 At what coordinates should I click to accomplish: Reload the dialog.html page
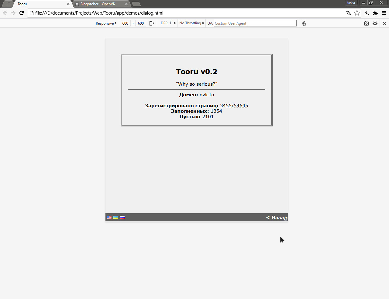22,13
